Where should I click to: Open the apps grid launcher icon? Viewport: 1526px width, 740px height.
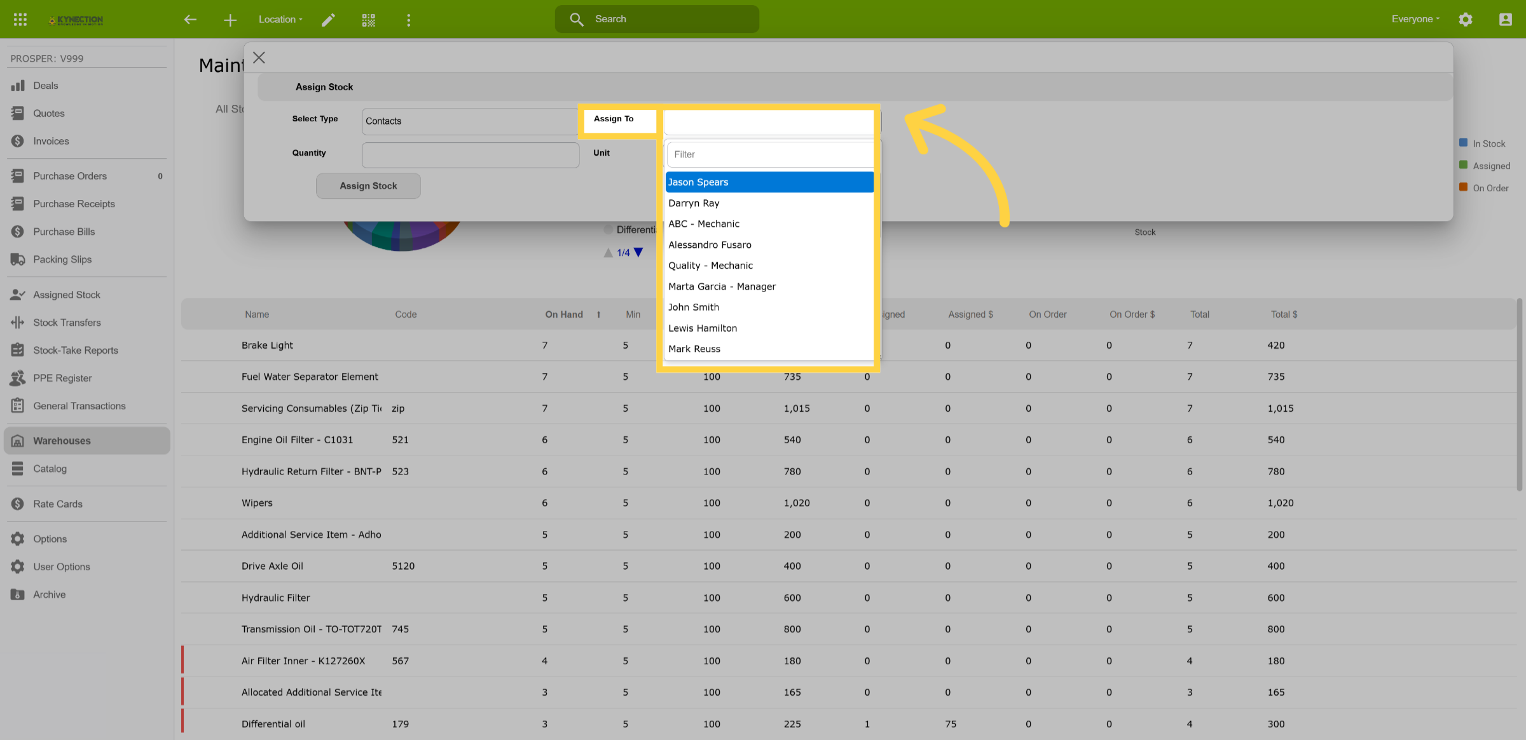click(20, 19)
